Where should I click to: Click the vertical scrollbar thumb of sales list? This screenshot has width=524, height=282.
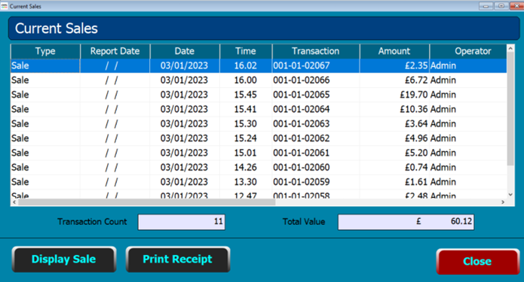coord(510,109)
